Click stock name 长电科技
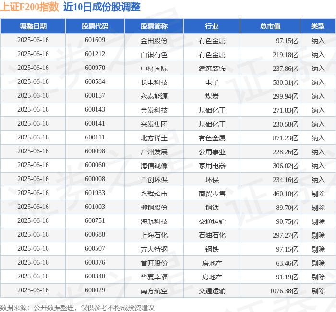This screenshot has width=336, height=312. click(154, 82)
